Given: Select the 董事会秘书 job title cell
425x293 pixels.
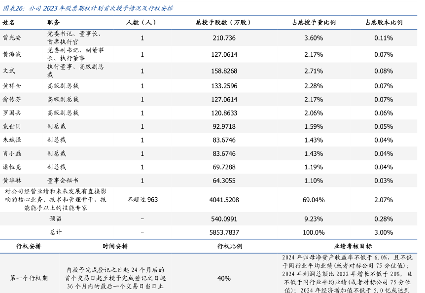Looking at the screenshot, I should (63, 181).
